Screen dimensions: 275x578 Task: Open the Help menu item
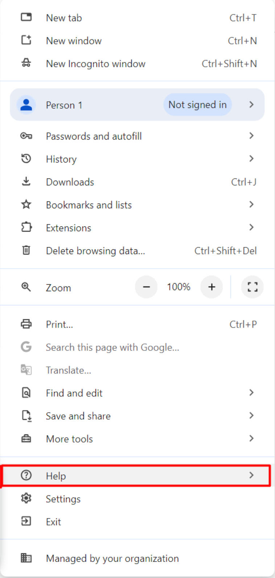coord(56,476)
